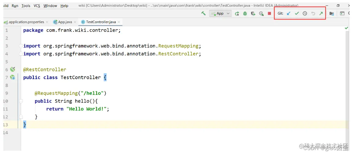Run App with coverage shield icon

click(x=253, y=13)
